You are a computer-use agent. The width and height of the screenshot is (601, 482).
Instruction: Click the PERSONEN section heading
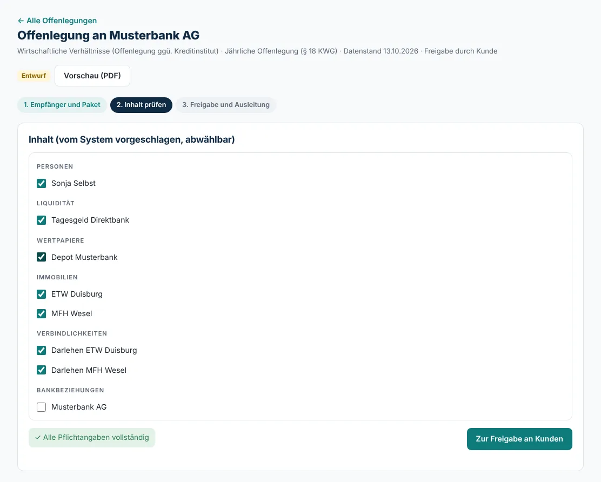[55, 166]
